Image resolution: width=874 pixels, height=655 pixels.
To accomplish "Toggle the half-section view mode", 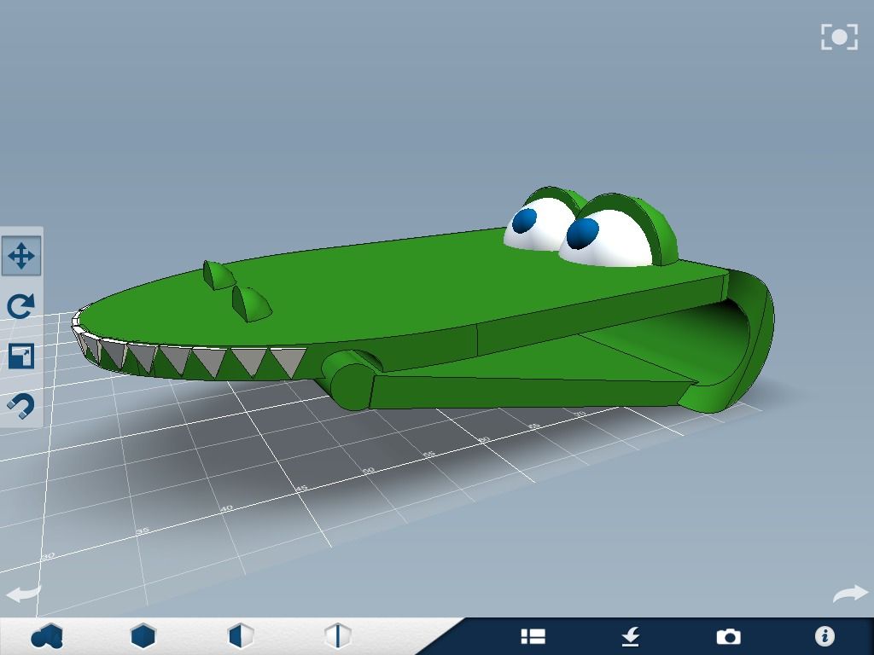I will click(240, 635).
